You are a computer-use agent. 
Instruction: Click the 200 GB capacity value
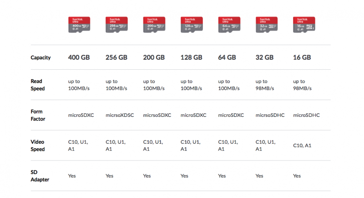tap(154, 57)
